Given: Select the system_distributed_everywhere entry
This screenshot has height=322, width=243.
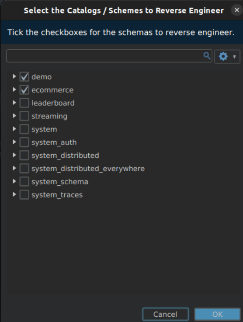Looking at the screenshot, I should [88, 169].
